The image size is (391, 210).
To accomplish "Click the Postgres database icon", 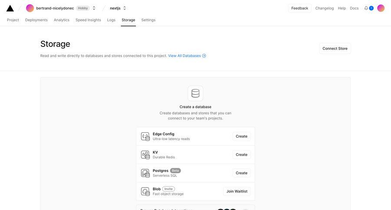I will [x=145, y=173].
